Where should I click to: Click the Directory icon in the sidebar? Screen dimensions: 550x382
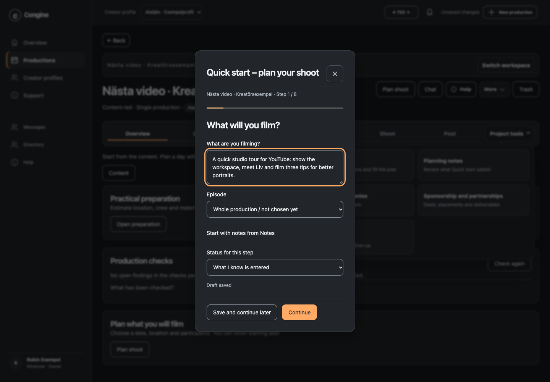15,144
